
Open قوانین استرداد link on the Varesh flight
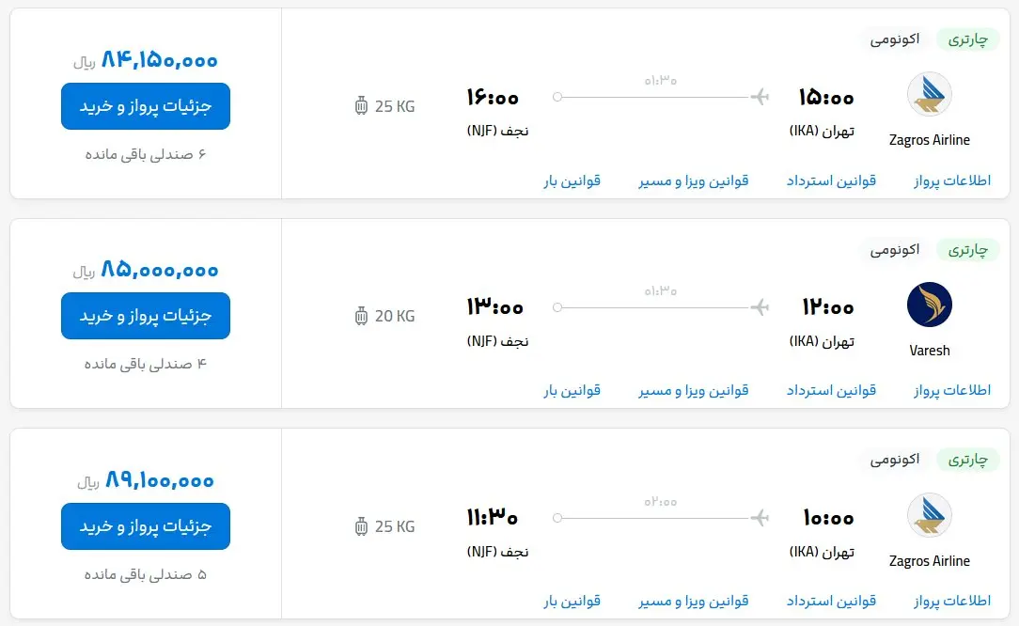(x=831, y=390)
